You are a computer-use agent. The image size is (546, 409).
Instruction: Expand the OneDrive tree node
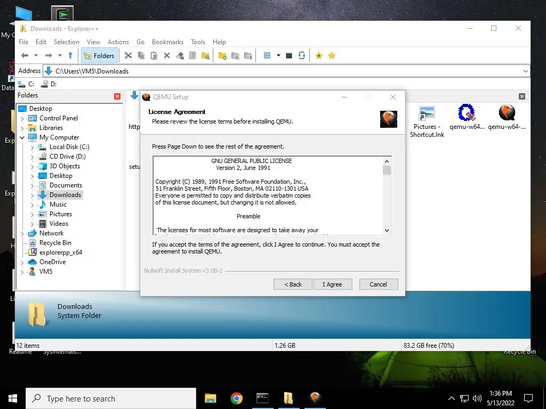(22, 262)
